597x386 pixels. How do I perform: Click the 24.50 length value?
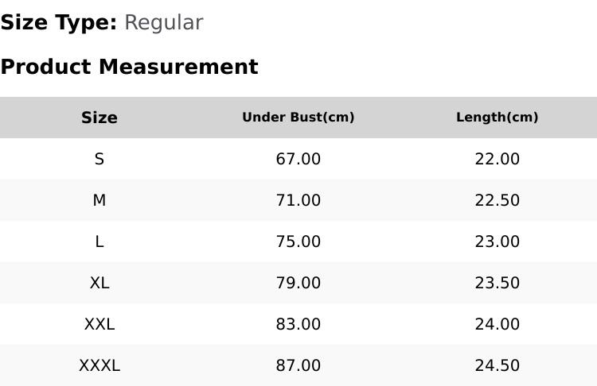click(497, 365)
